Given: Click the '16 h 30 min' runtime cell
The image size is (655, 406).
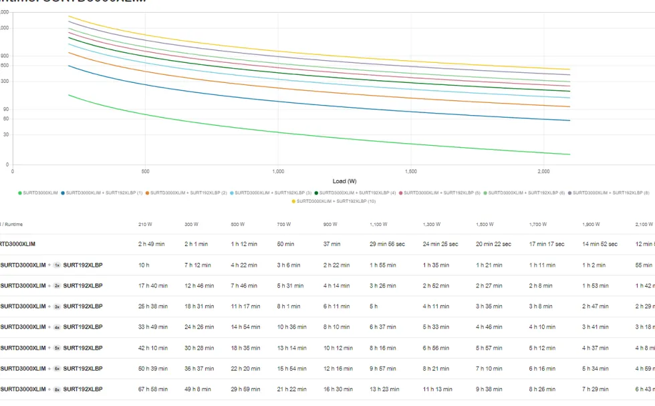Looking at the screenshot, I should click(x=338, y=389).
